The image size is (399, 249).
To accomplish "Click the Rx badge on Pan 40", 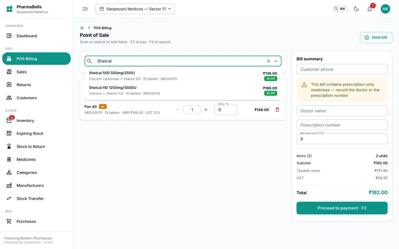I will (103, 106).
